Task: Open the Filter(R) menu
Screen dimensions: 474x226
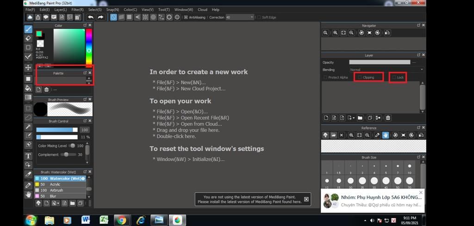Action: 78,10
